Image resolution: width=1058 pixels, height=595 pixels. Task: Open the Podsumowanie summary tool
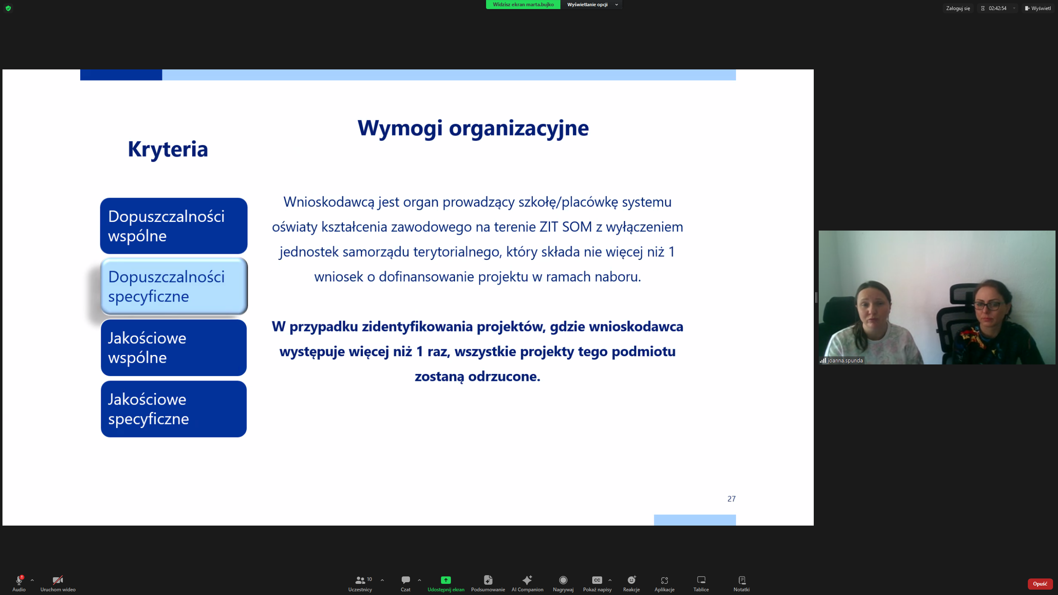[x=488, y=583]
